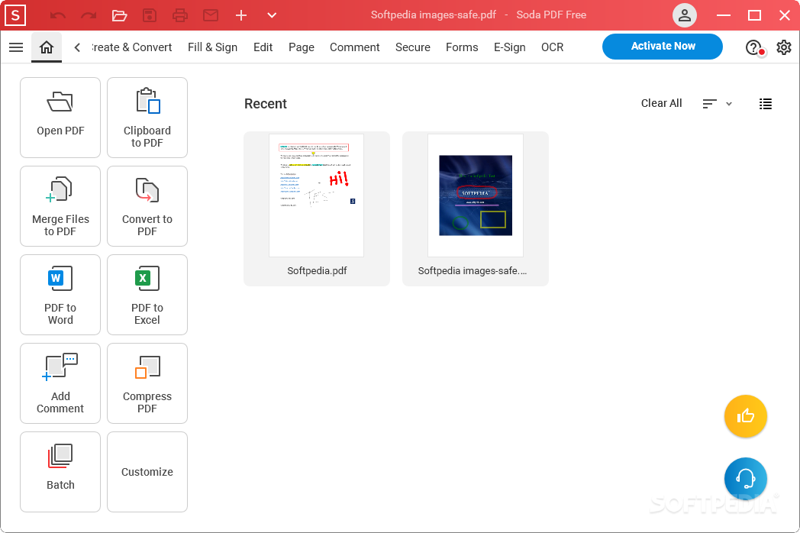Click Clear All recent files

click(661, 104)
